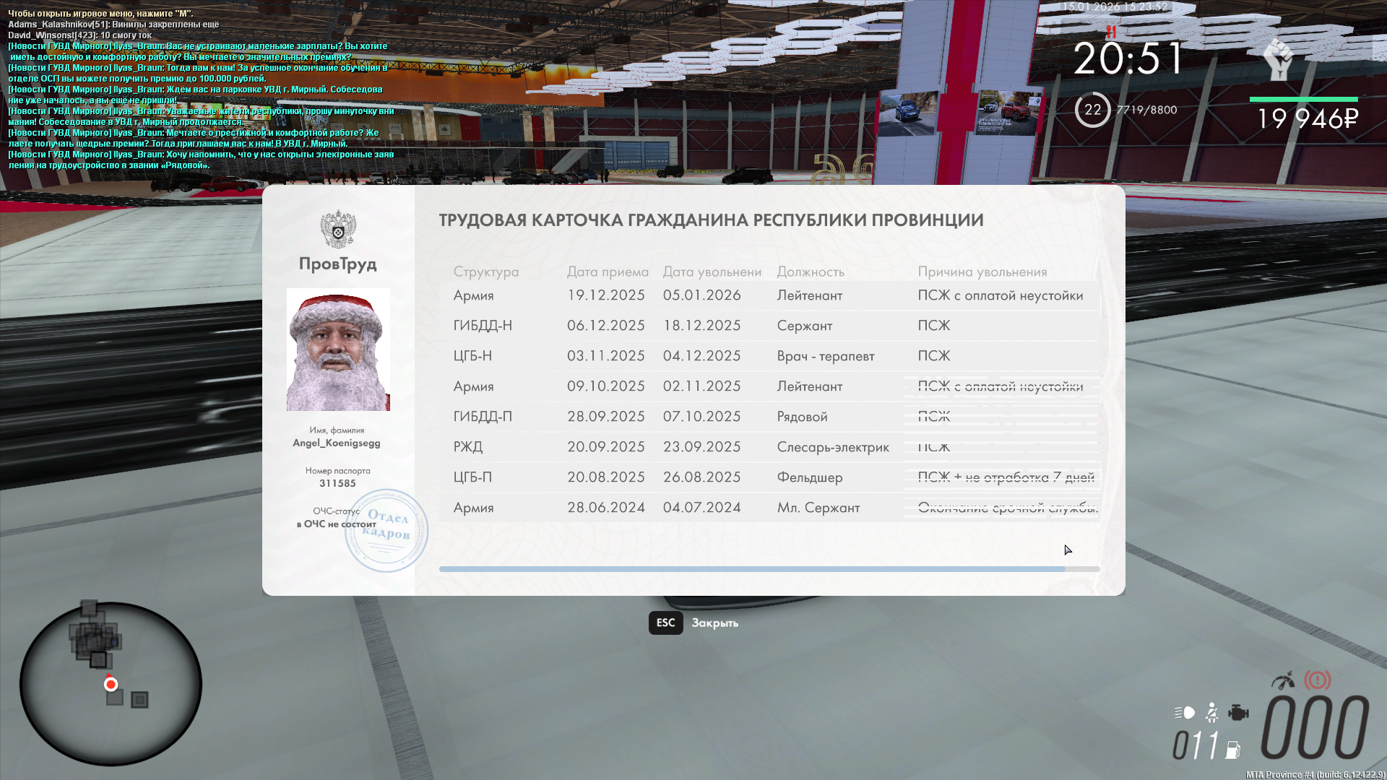Click the fuel pump icon
Viewport: 1387px width, 780px height.
[x=1233, y=750]
